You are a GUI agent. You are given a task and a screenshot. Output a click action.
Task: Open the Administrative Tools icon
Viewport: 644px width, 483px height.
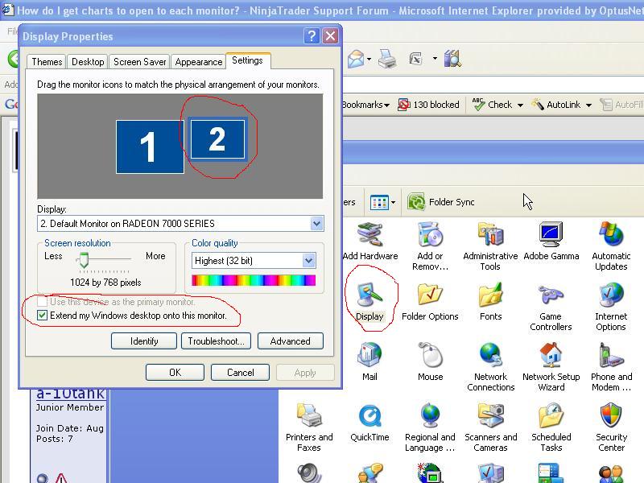tap(490, 246)
